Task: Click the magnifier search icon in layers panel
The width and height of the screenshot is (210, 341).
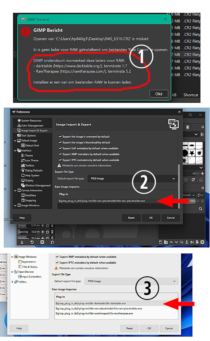Action: click(x=201, y=209)
